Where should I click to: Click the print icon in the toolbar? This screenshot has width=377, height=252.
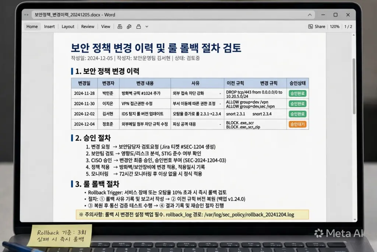point(120,27)
